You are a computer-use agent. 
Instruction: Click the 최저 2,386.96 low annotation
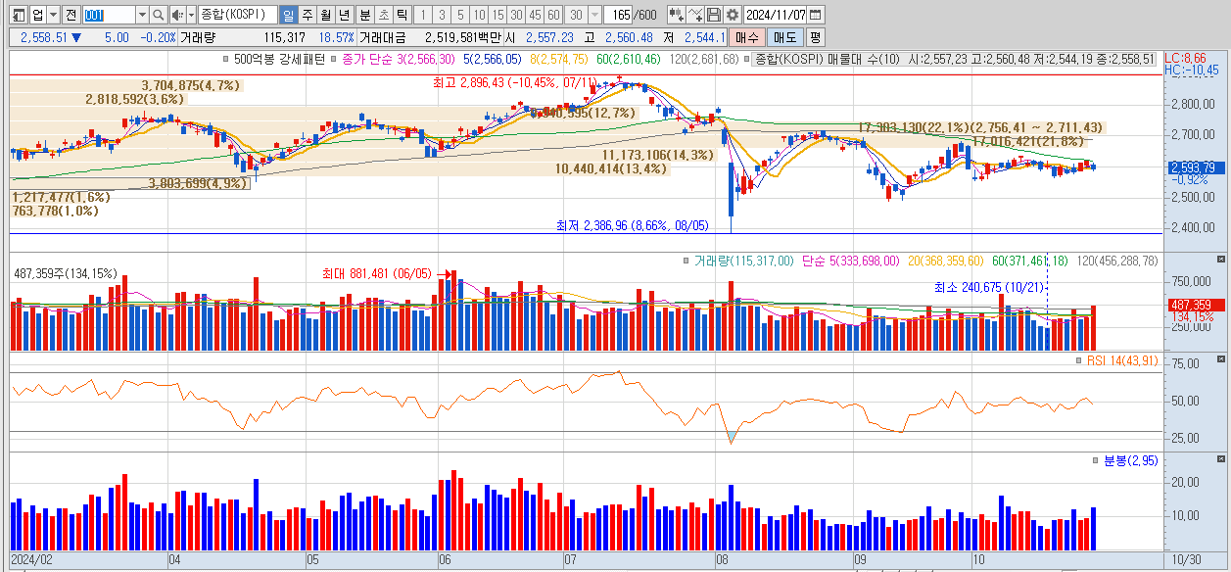633,225
